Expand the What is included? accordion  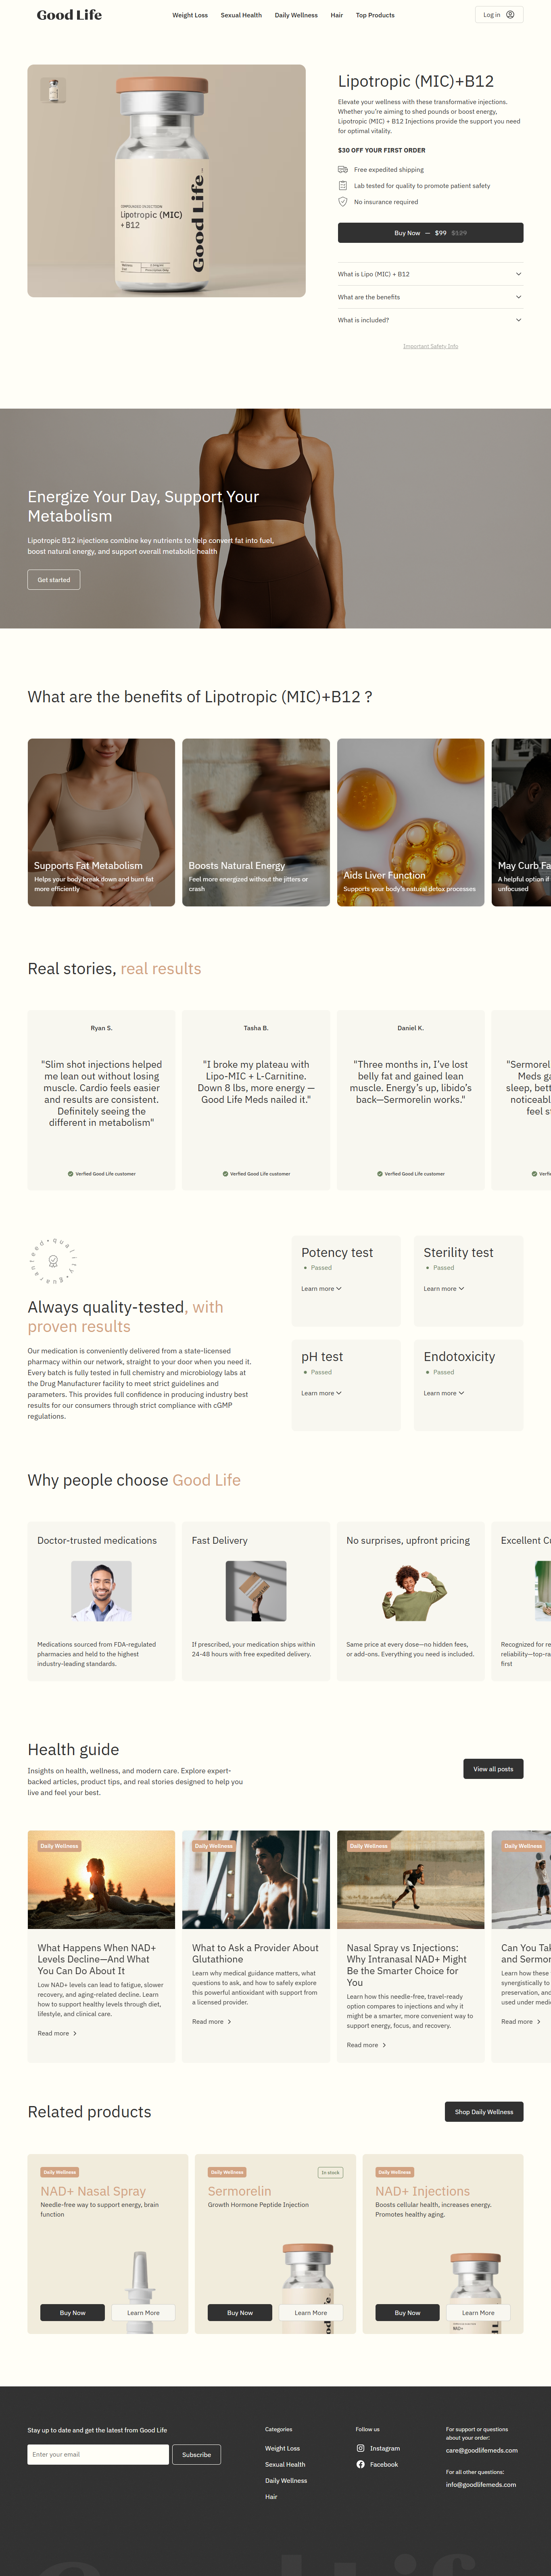tap(430, 320)
